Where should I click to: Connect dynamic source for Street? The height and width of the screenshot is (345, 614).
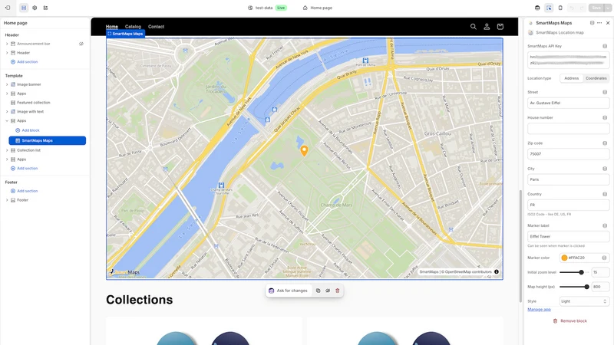(x=605, y=92)
